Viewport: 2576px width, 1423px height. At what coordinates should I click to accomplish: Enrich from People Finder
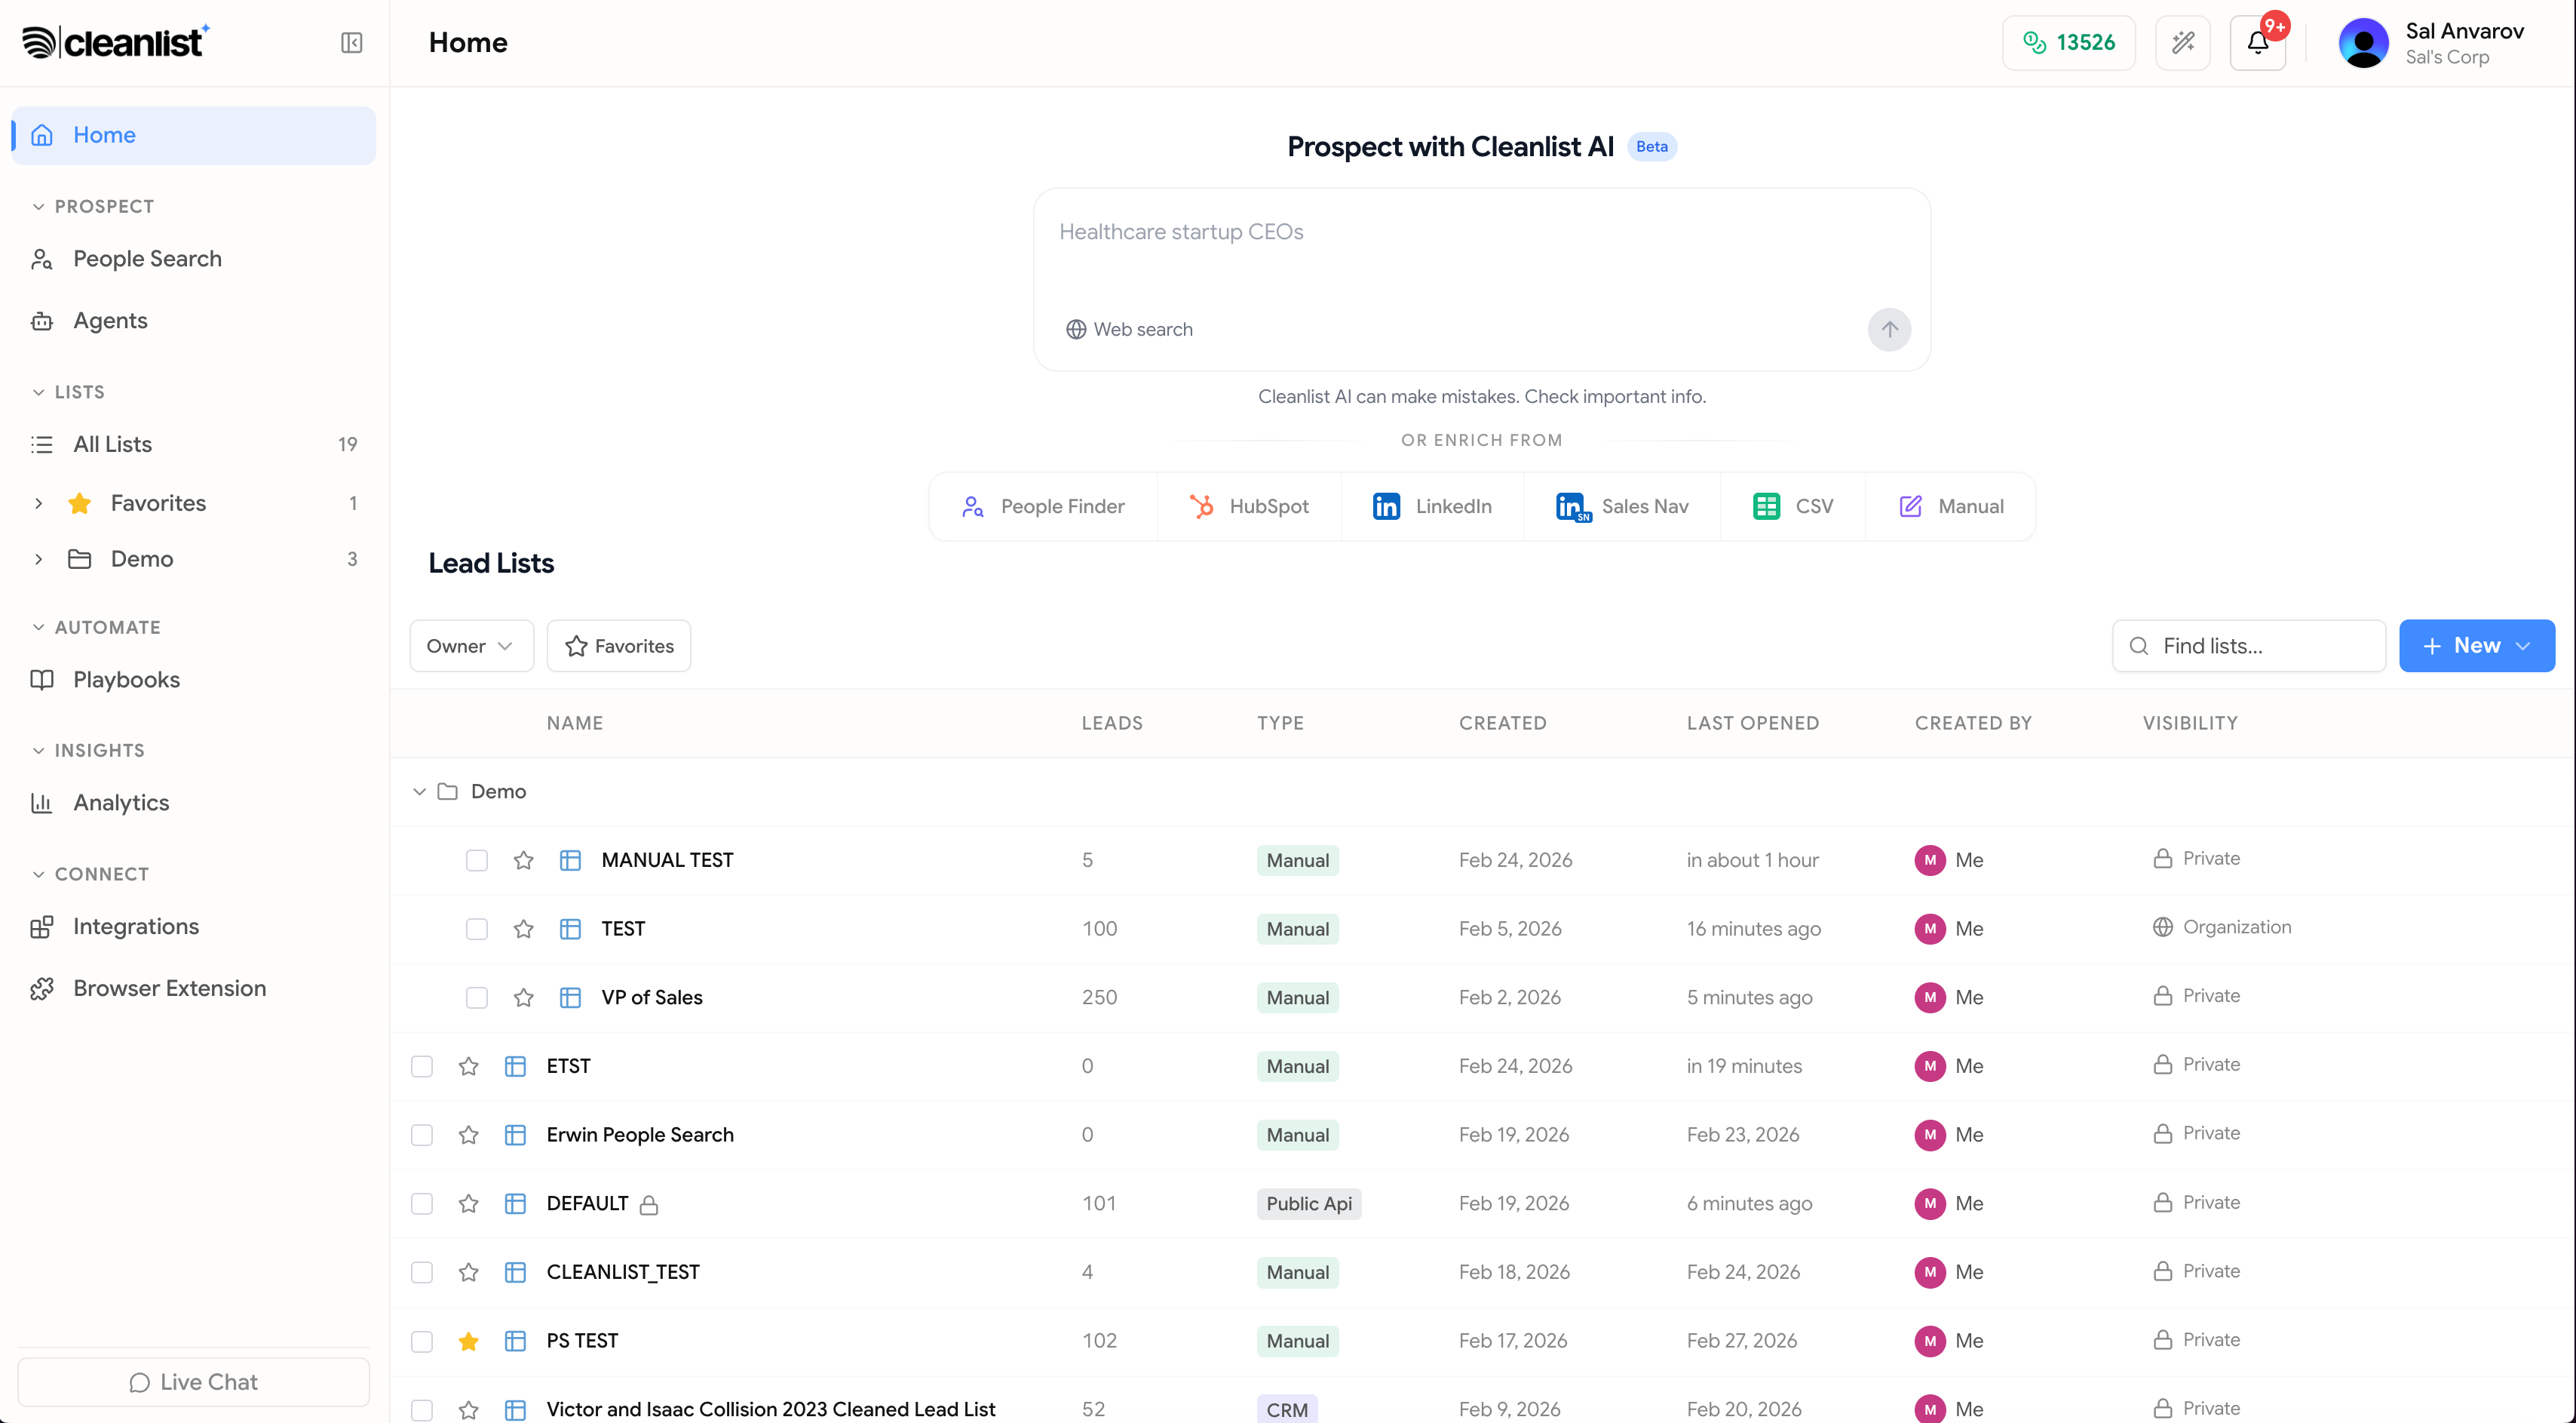[x=1043, y=506]
